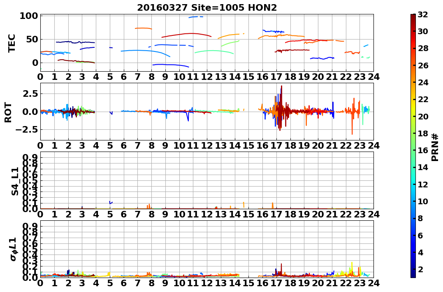
Task: Click hour 17 on the ROT panel x-axis
Action: [x=276, y=146]
